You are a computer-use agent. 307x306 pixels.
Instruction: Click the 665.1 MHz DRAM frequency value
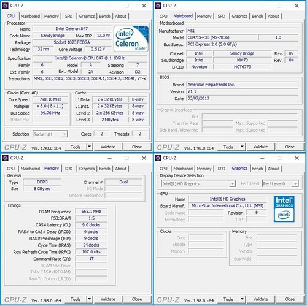click(91, 212)
